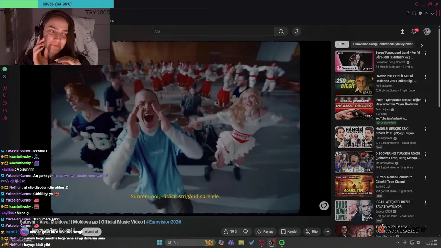441x248 pixels.
Task: Open the sidebar settings gear icon
Action: click(5, 118)
